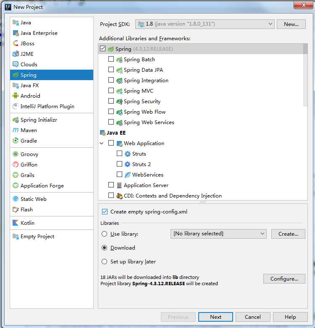The image size is (315, 328).
Task: Click the Empty Project folder icon
Action: tap(16, 237)
